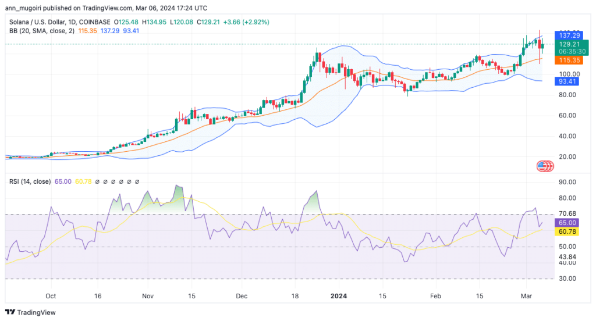Click the Oct label on time axis
The height and width of the screenshot is (321, 596).
[x=51, y=295]
